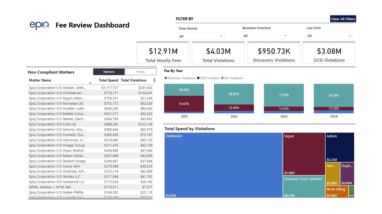382x214 pixels.
Task: Select the Excessive Hours (Matter) treemap block
Action: tap(304, 187)
